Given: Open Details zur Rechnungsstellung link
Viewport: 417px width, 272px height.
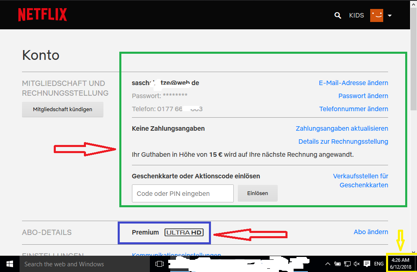Looking at the screenshot, I should 343,142.
